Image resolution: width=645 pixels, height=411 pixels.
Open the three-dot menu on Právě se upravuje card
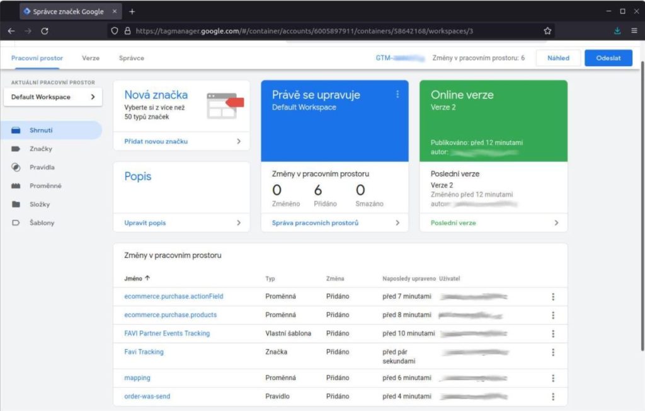coord(397,93)
